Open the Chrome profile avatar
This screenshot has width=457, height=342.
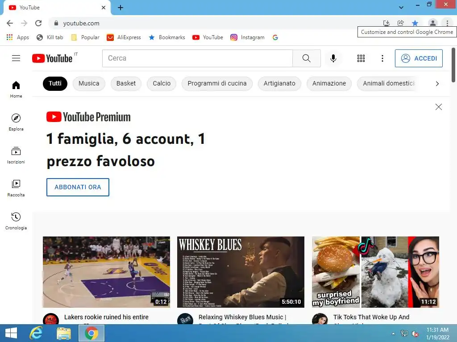432,23
